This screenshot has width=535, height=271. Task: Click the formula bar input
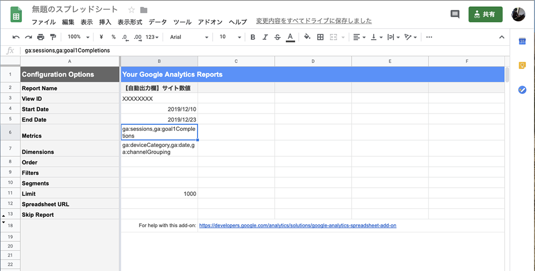click(264, 51)
